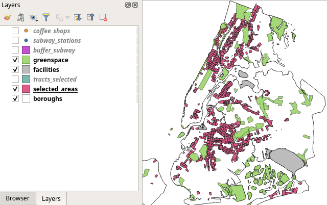Click the large gray facility polygon on the map
Screen dimensions: 327x205
[x=287, y=159]
